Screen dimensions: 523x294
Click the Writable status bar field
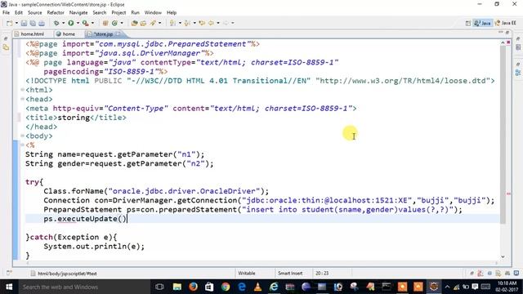coord(247,274)
